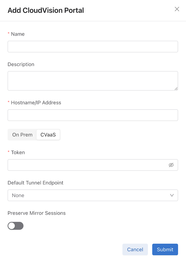The image size is (186, 263).
Task: Show the hidden Token value with eye icon
Action: coord(171,165)
